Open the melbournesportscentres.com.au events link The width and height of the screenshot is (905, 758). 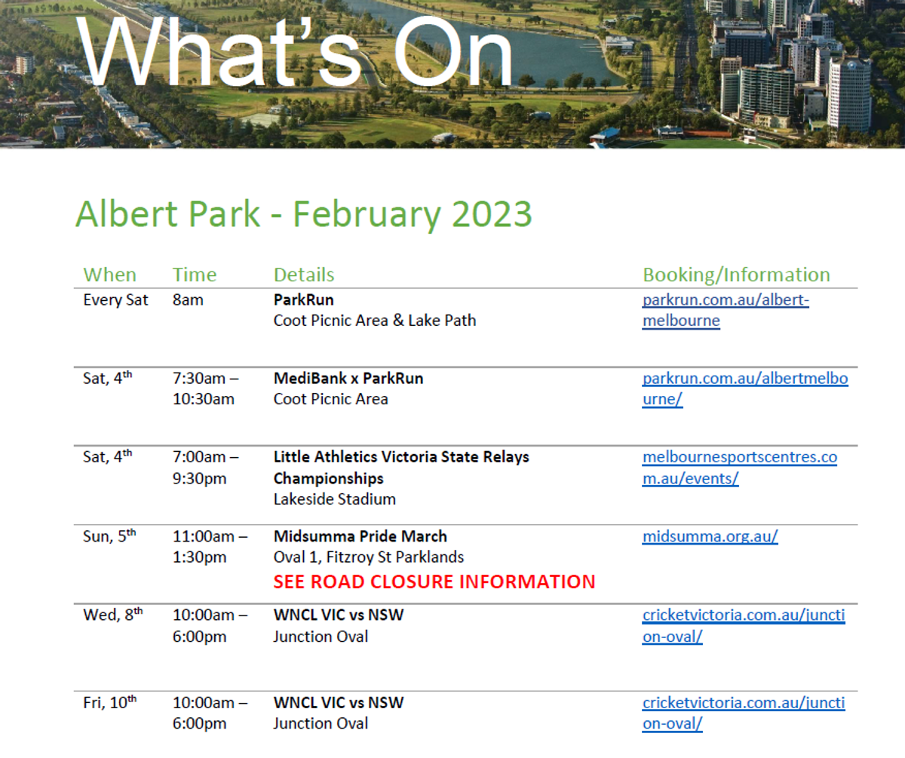tap(739, 457)
